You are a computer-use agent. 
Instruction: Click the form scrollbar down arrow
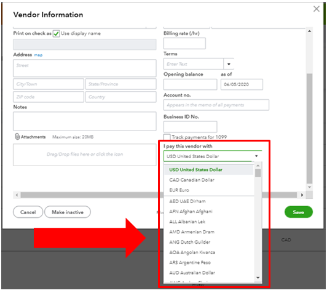[310, 187]
